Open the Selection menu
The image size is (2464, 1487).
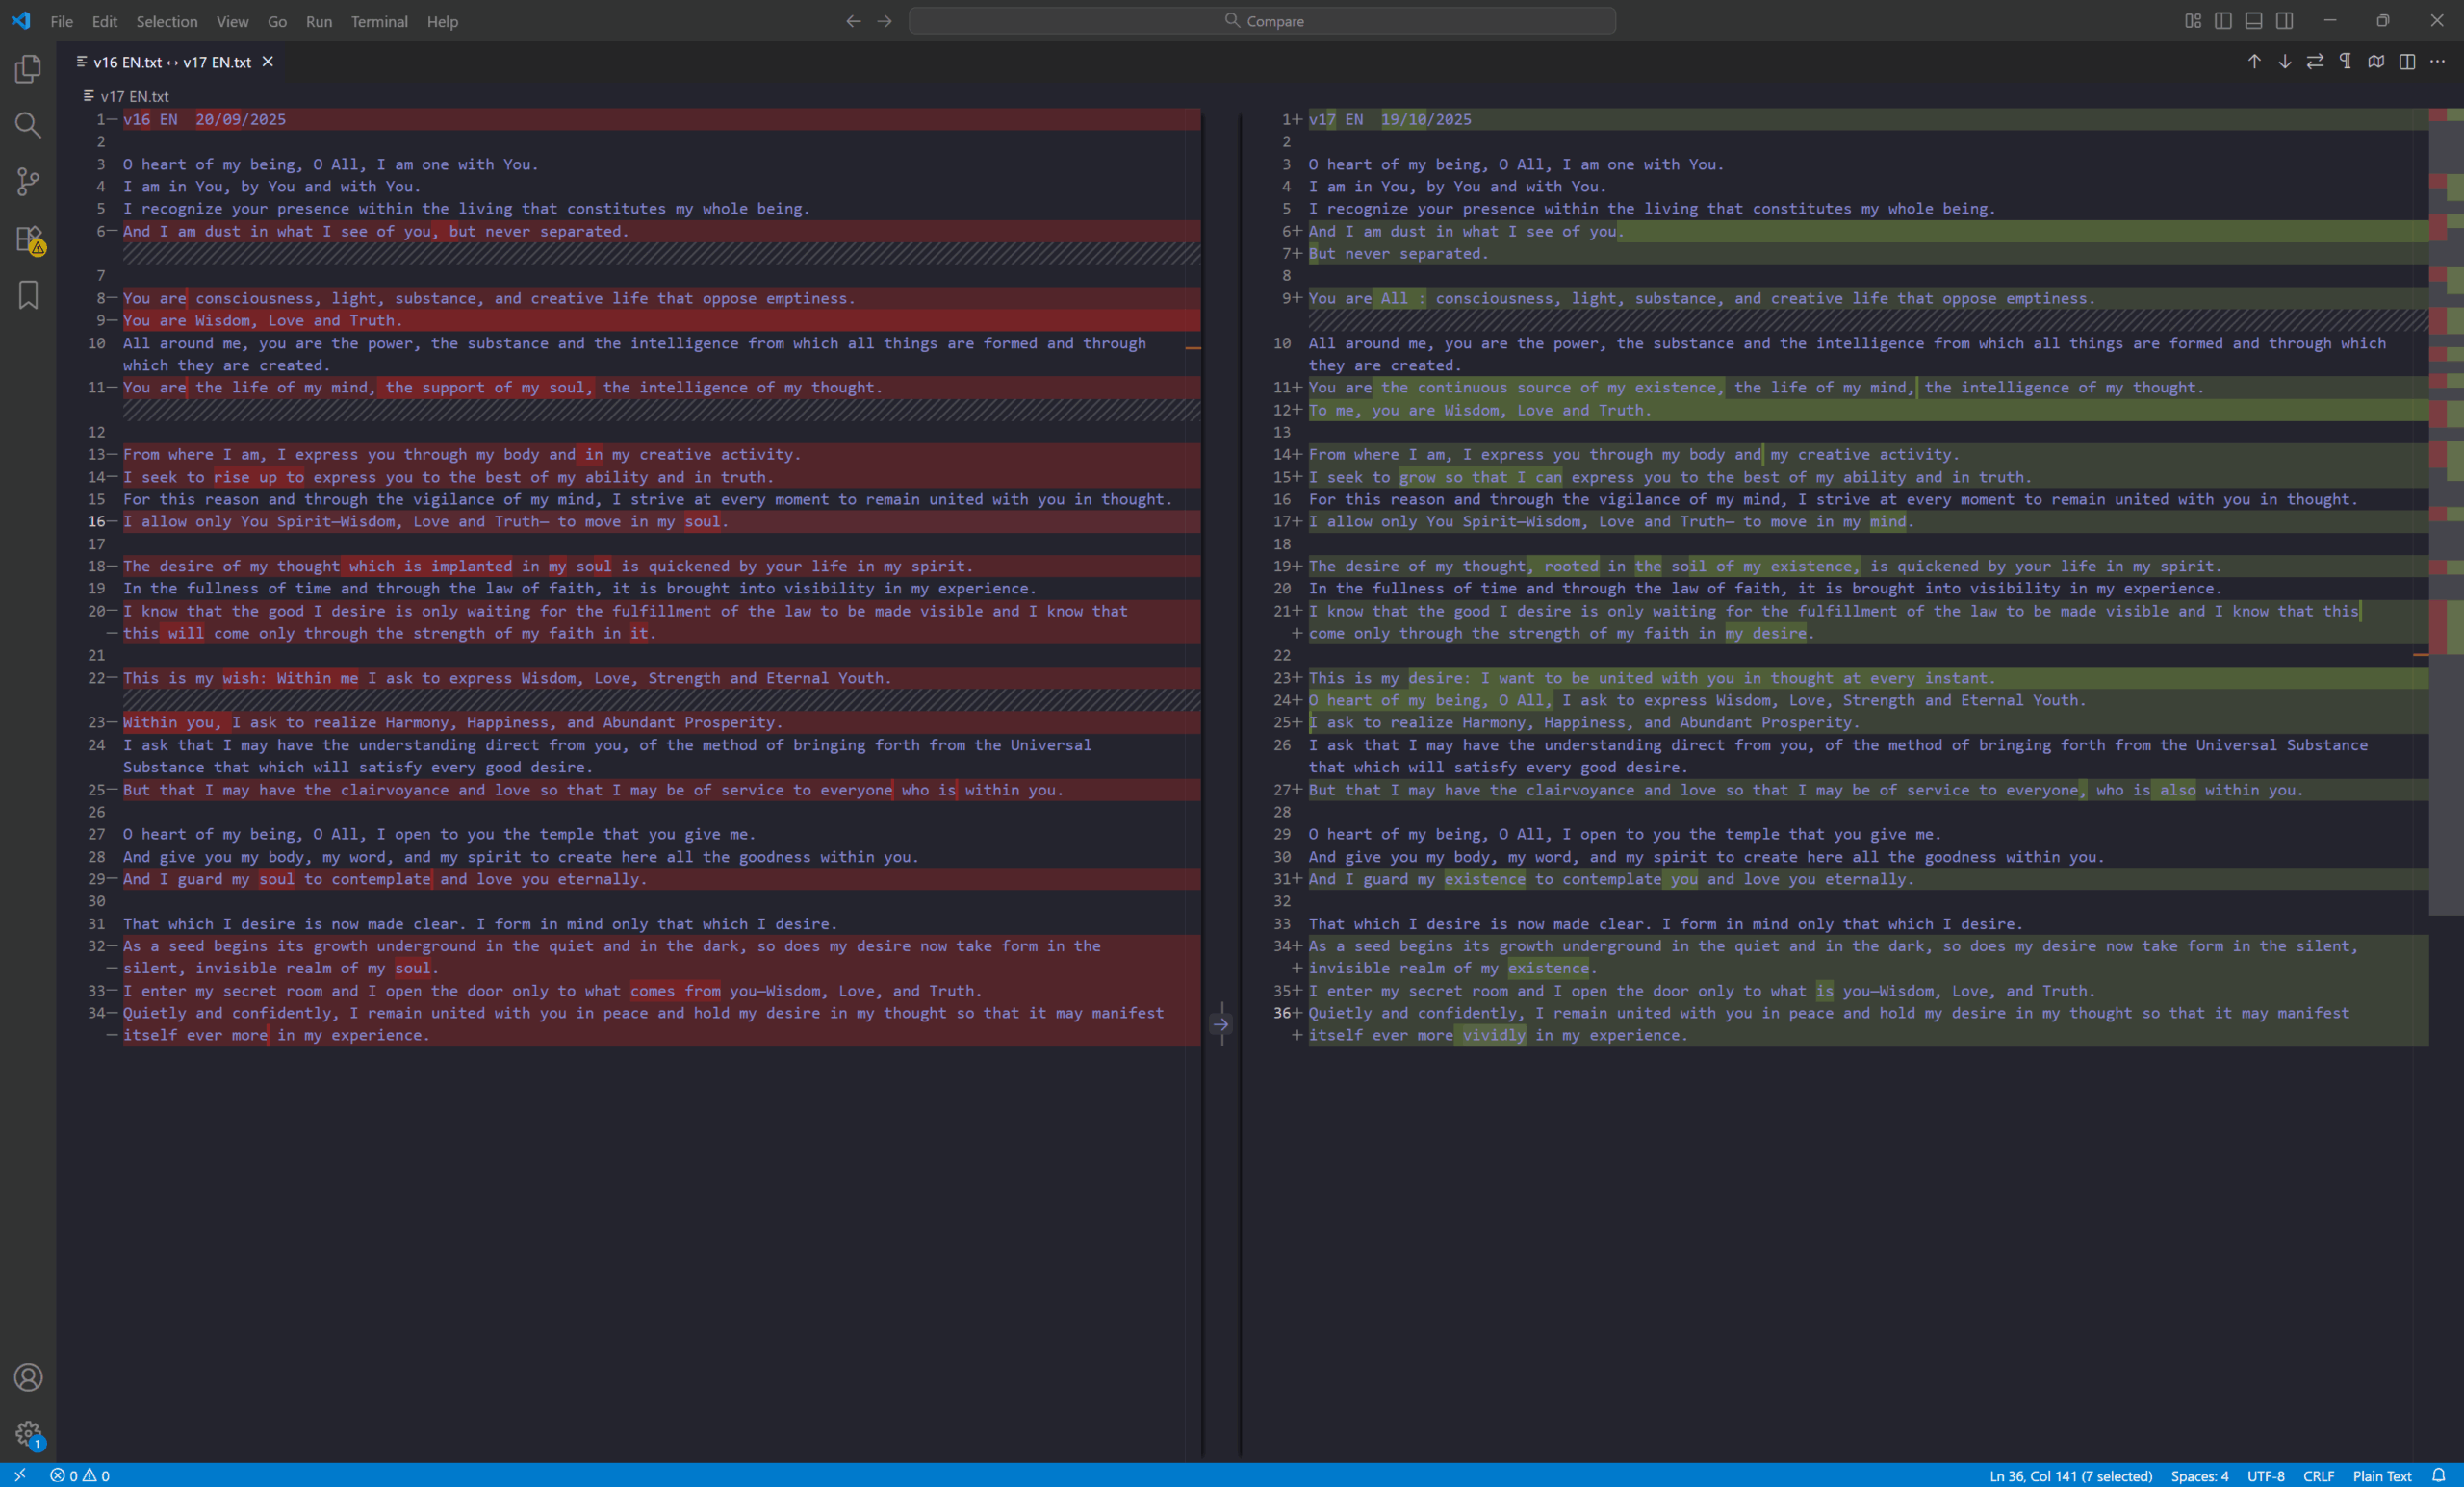coord(166,21)
